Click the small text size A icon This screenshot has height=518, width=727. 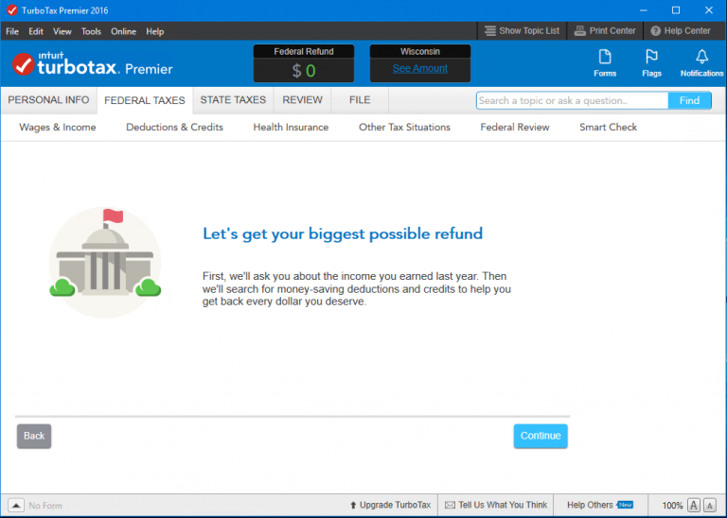point(709,505)
